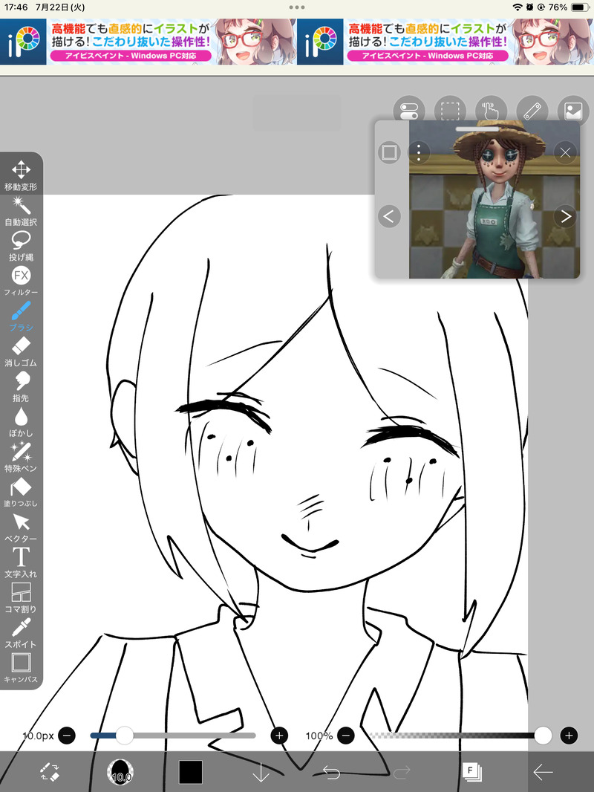
Task: Open the black color swatch
Action: tap(191, 772)
